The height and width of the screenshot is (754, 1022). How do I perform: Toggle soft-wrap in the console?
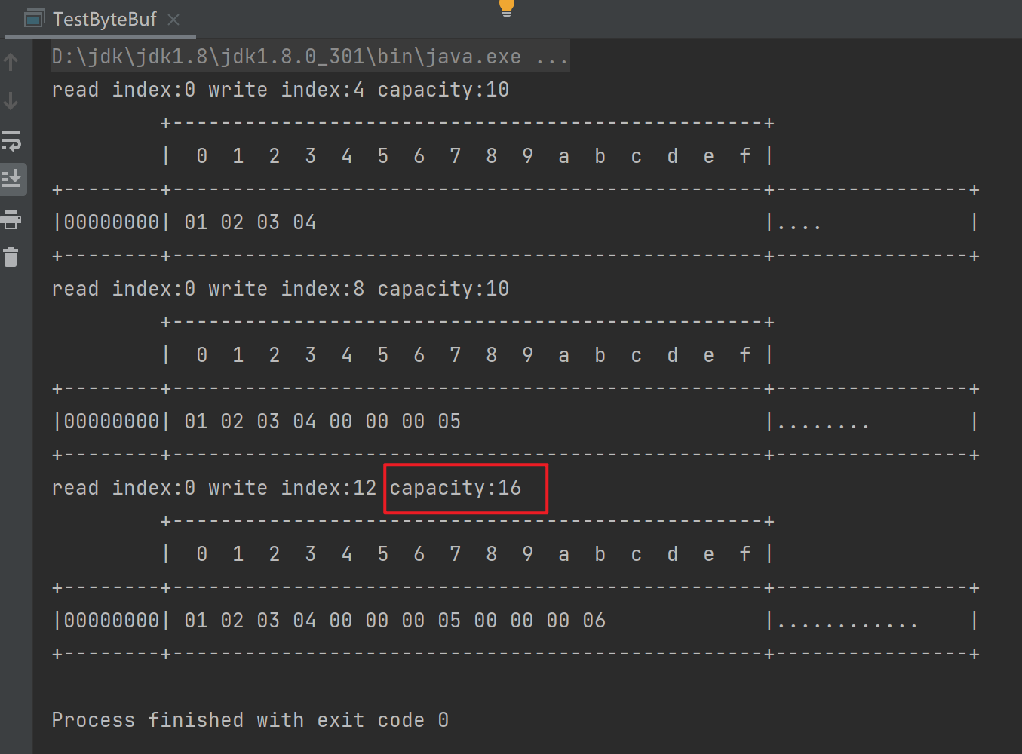[11, 140]
